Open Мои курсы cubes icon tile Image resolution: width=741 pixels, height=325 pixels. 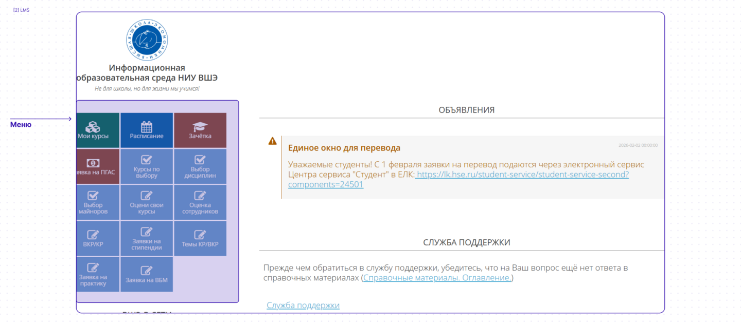[98, 130]
